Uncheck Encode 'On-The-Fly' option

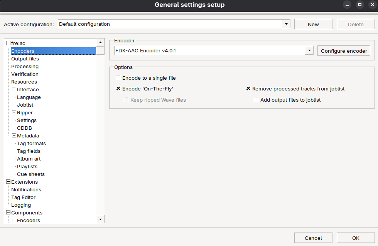click(x=118, y=89)
